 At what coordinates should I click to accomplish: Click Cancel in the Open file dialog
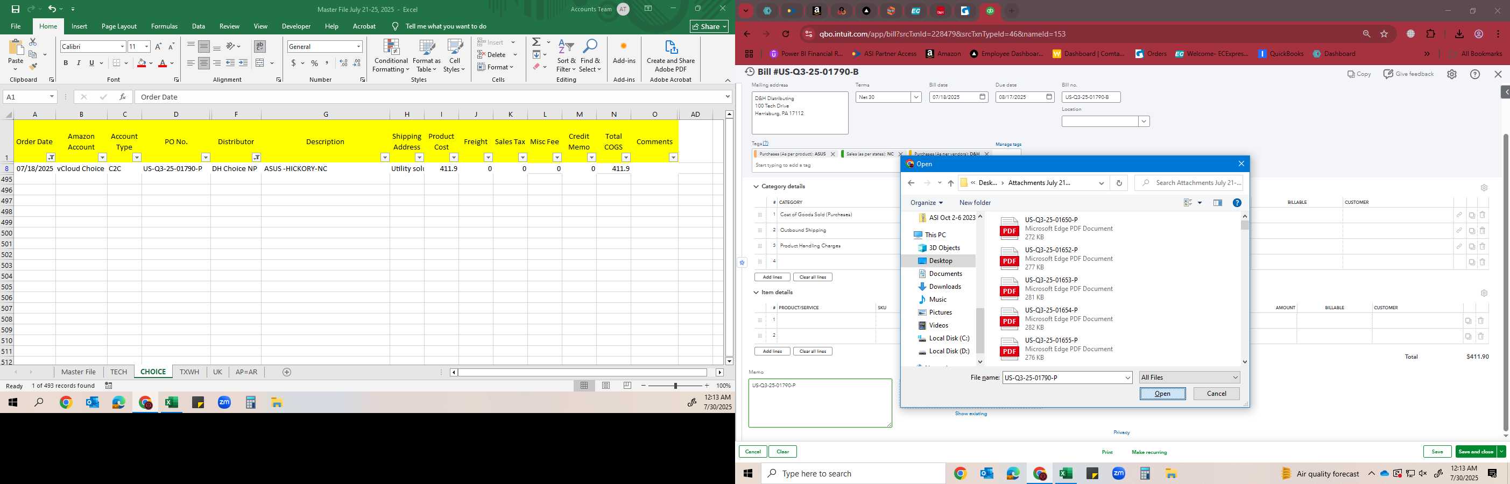pos(1216,394)
